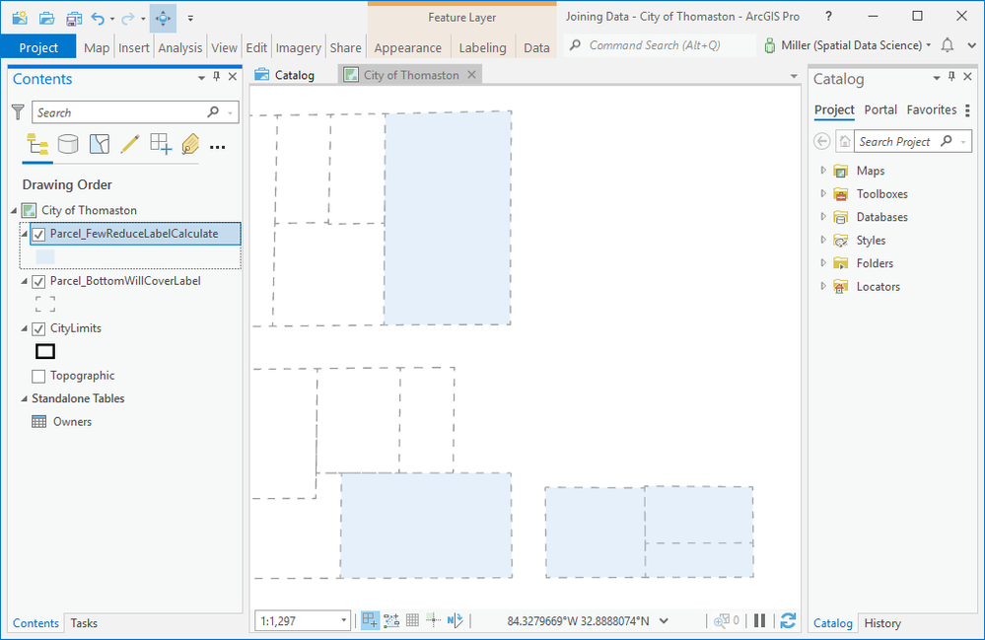Viewport: 985px width, 640px height.
Task: Click the Owners standalone table icon
Action: click(x=39, y=421)
